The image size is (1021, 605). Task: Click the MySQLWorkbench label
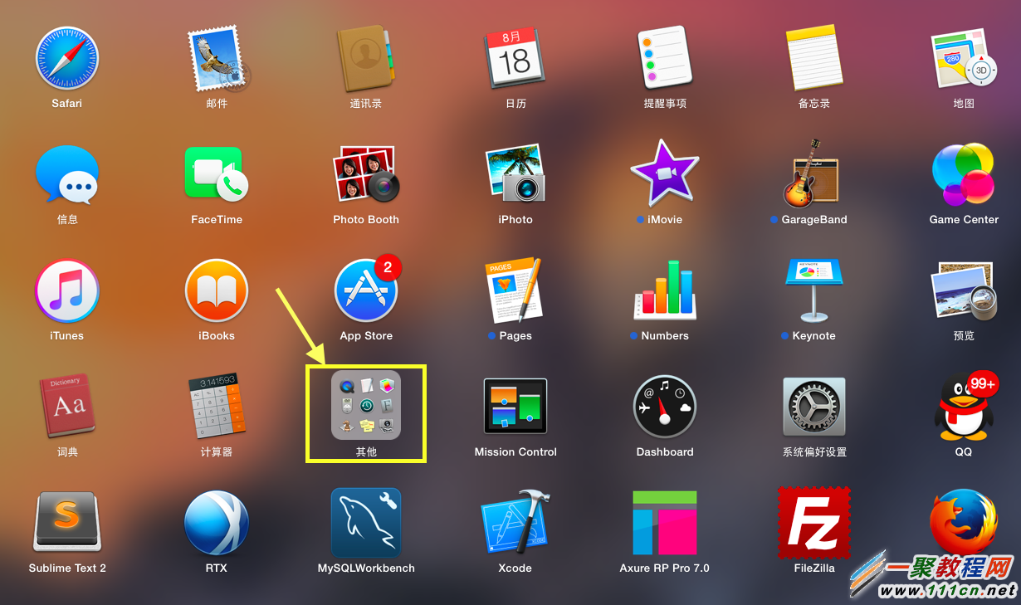tap(366, 568)
